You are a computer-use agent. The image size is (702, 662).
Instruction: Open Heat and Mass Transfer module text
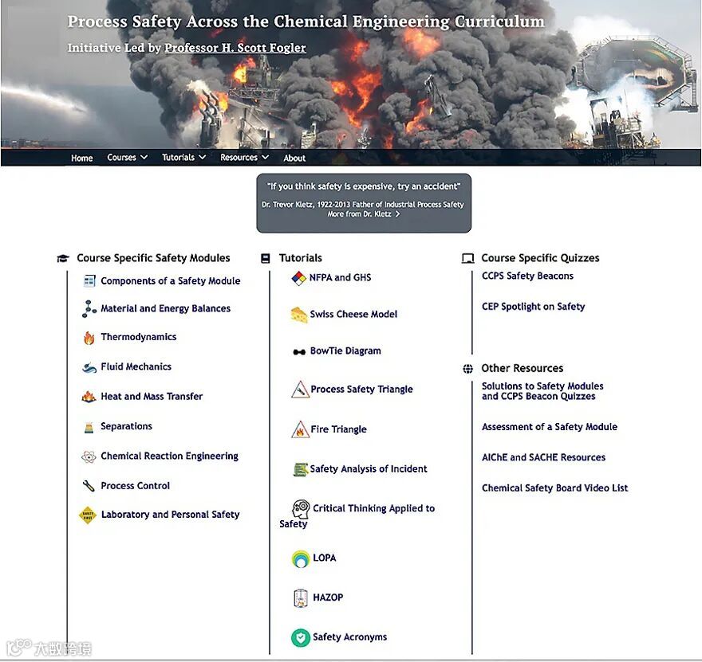152,397
